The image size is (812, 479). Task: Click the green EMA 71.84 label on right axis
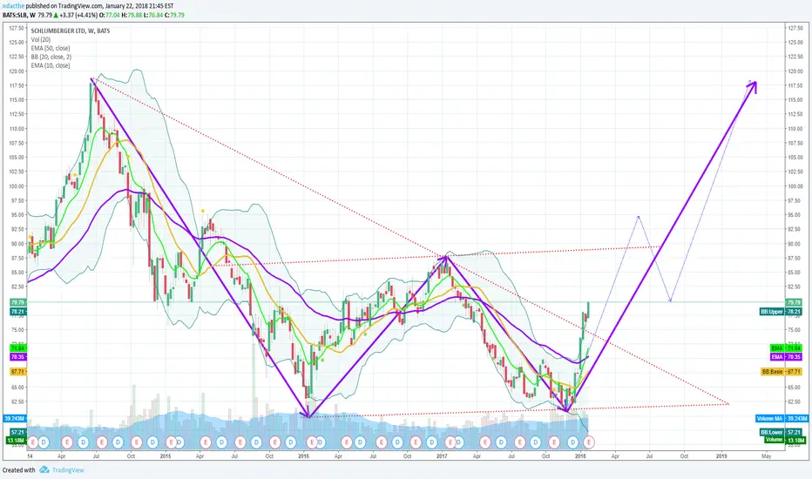pyautogui.click(x=788, y=348)
